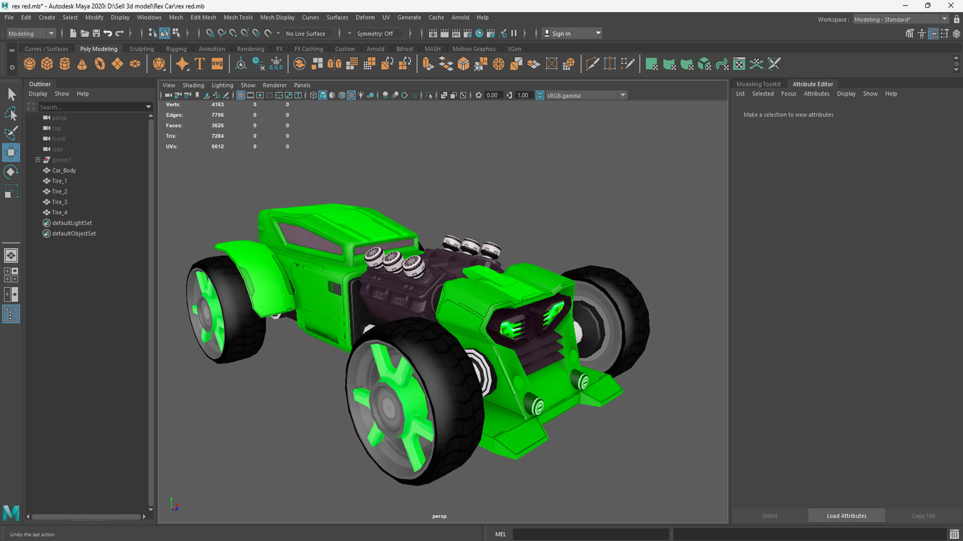The height and width of the screenshot is (541, 963).
Task: Click the Select button in Attribute Editor
Action: 769,515
